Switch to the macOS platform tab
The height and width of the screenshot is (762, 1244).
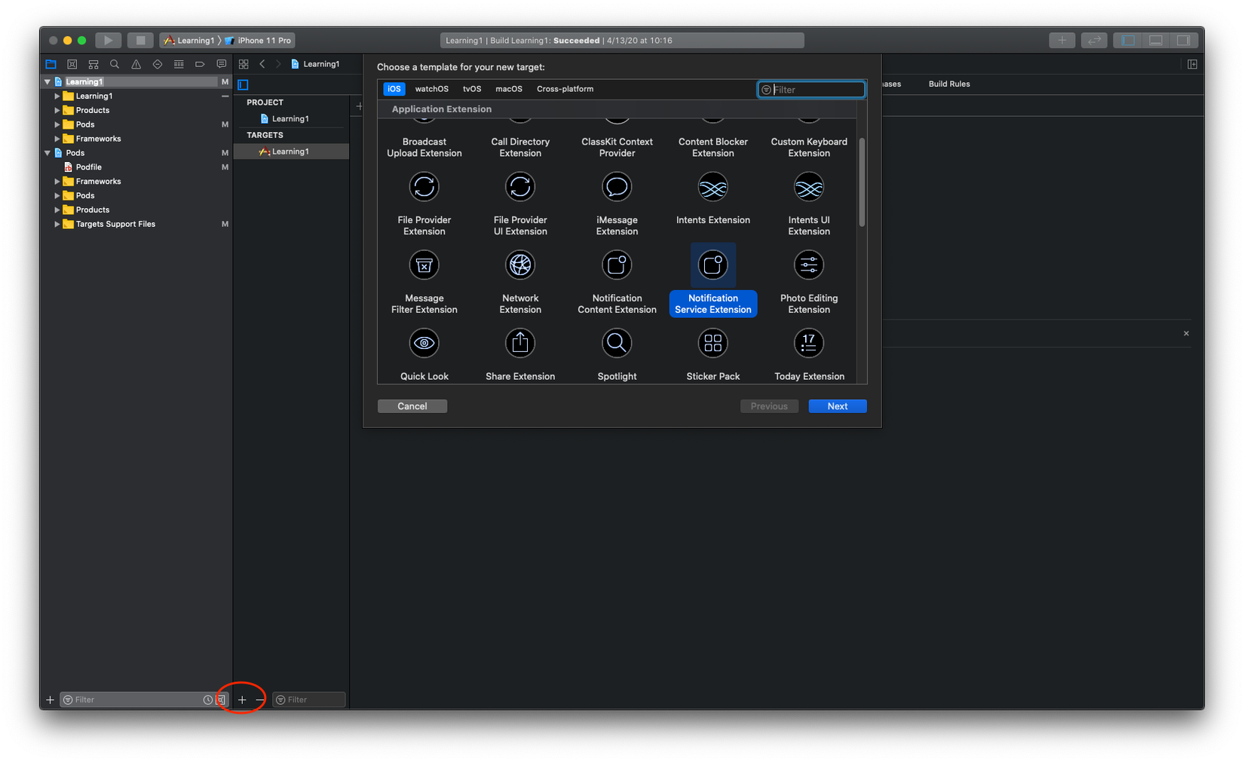tap(509, 89)
